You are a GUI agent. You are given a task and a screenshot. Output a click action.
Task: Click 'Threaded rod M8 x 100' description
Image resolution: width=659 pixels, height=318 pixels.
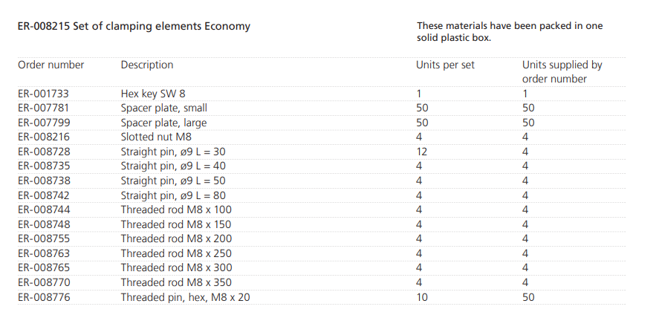tap(176, 210)
